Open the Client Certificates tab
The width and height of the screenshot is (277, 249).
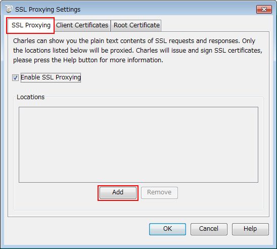(x=82, y=25)
